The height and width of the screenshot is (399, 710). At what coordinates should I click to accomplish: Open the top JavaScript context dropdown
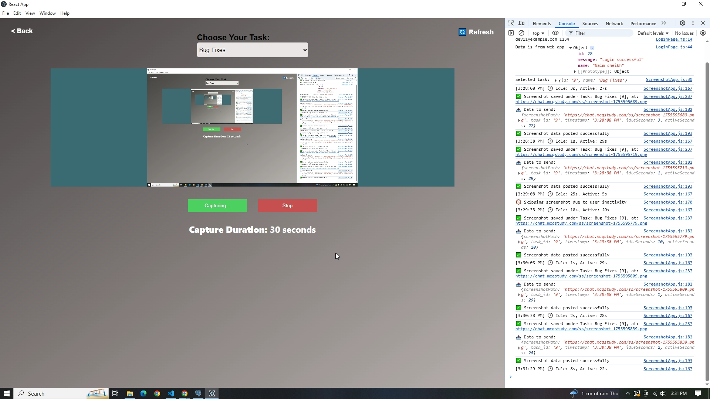[x=538, y=33]
